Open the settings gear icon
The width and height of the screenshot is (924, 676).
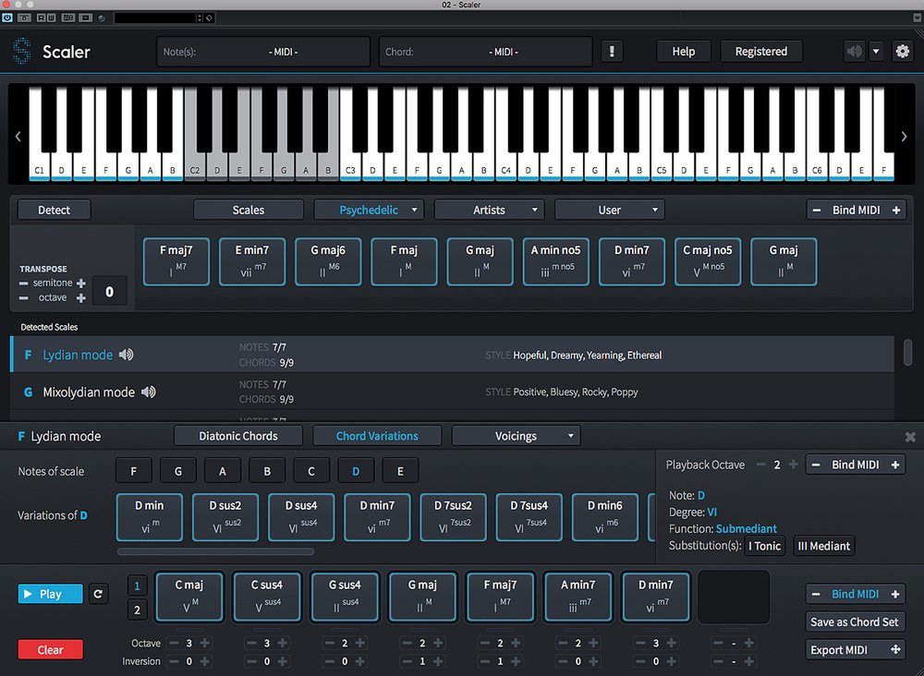[x=902, y=52]
